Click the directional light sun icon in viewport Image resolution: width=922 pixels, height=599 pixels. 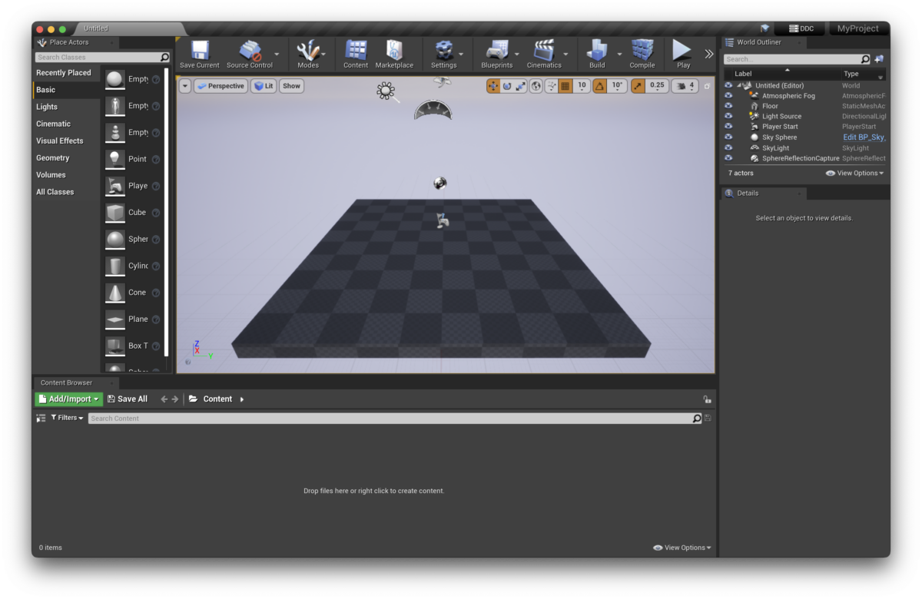[386, 91]
